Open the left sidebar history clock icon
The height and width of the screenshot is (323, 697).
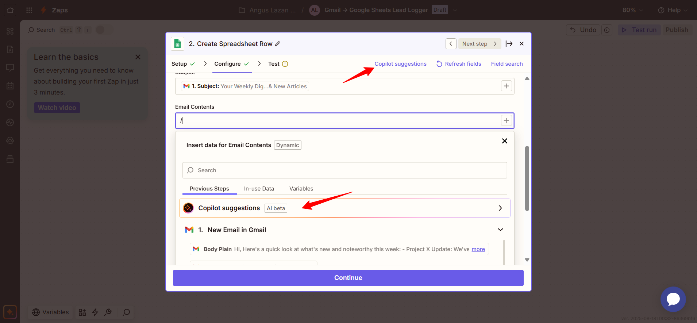tap(10, 104)
